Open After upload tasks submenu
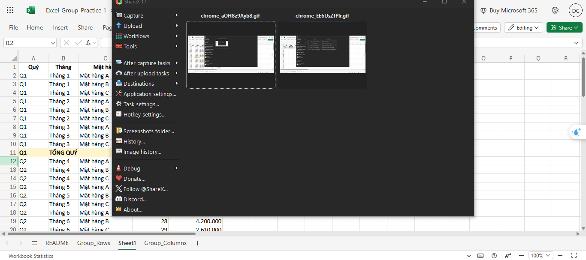The image size is (586, 260). 147,73
